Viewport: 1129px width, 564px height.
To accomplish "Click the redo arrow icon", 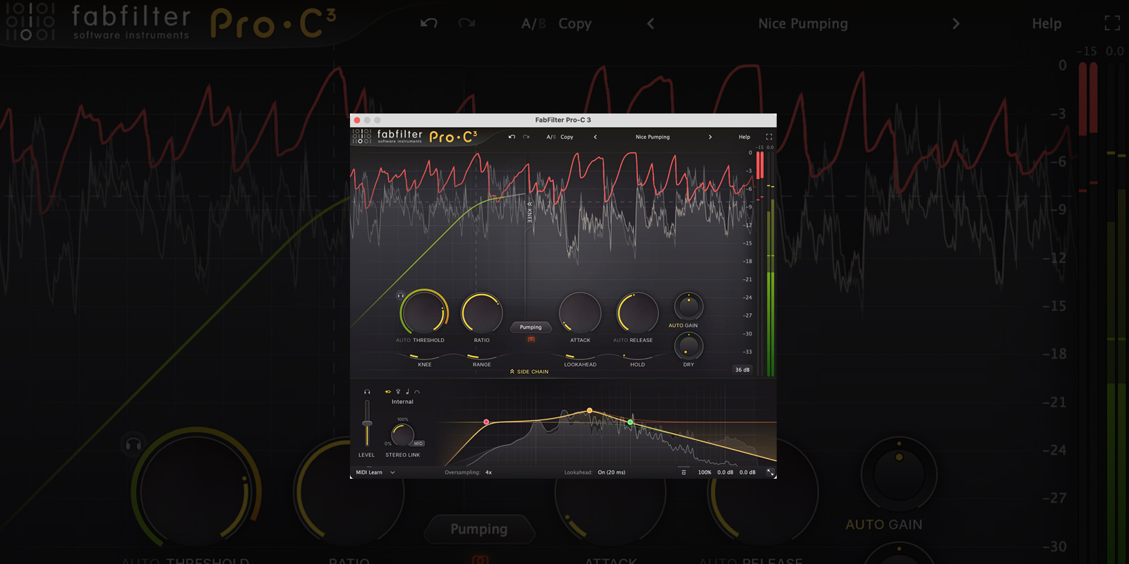I will click(526, 137).
